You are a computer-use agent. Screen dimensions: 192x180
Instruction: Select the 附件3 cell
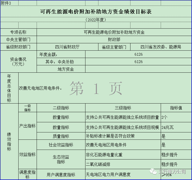6,3
